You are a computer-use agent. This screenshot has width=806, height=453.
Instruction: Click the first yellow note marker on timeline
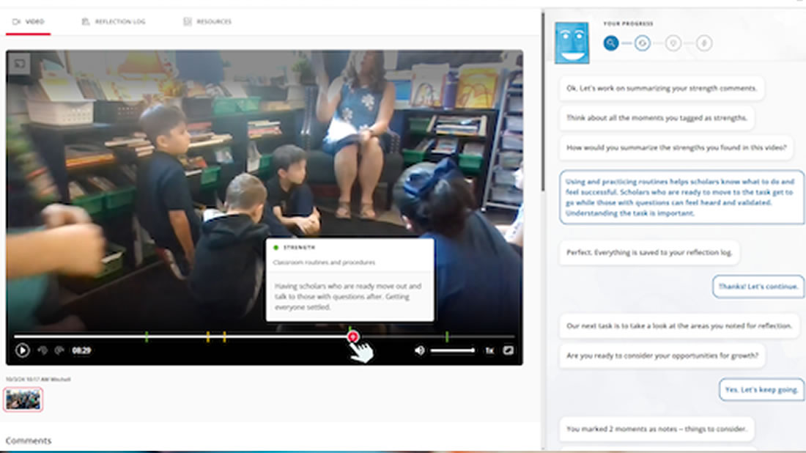(208, 336)
